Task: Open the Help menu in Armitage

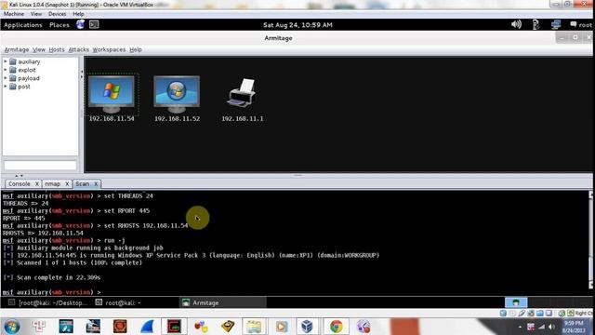Action: [x=136, y=49]
